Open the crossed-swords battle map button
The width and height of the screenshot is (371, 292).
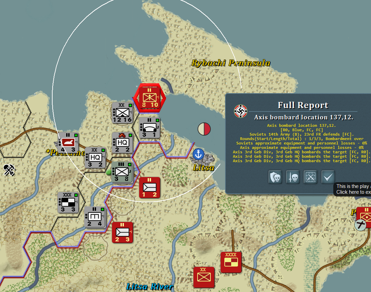311,177
